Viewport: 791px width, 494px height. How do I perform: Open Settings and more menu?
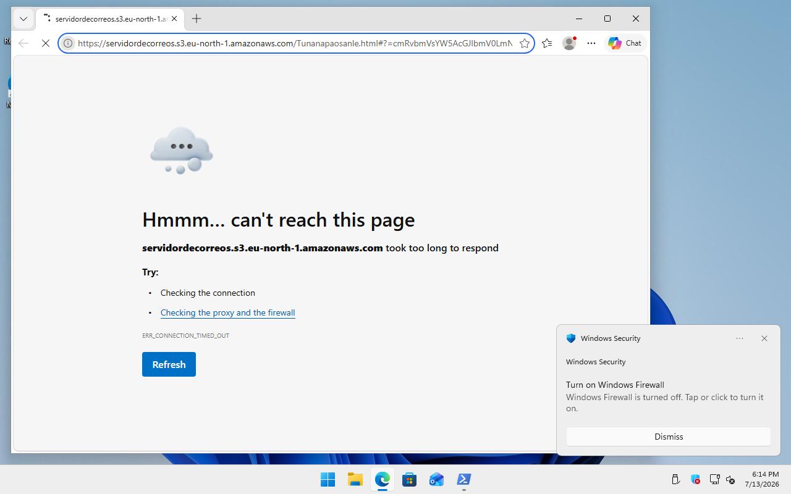pos(591,43)
